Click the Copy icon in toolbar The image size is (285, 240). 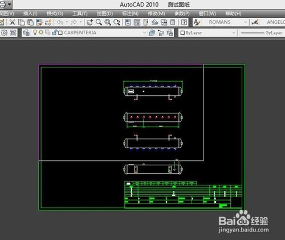point(21,22)
